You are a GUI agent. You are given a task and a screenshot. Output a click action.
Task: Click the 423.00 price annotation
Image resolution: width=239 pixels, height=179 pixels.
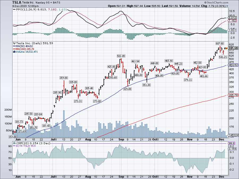(x=202, y=67)
